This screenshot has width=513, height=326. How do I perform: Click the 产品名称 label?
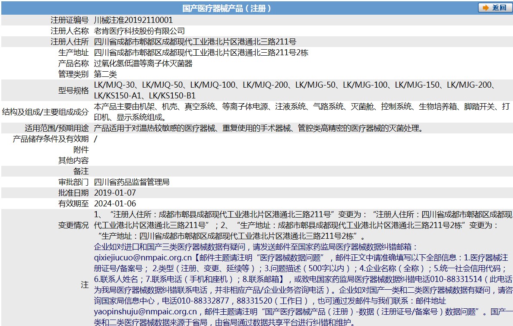click(73, 63)
